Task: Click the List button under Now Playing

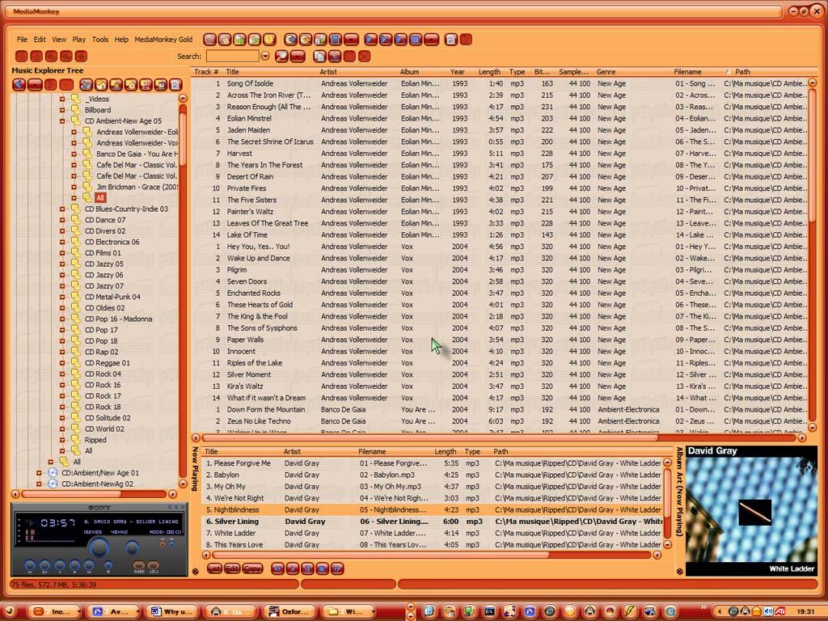Action: click(214, 568)
